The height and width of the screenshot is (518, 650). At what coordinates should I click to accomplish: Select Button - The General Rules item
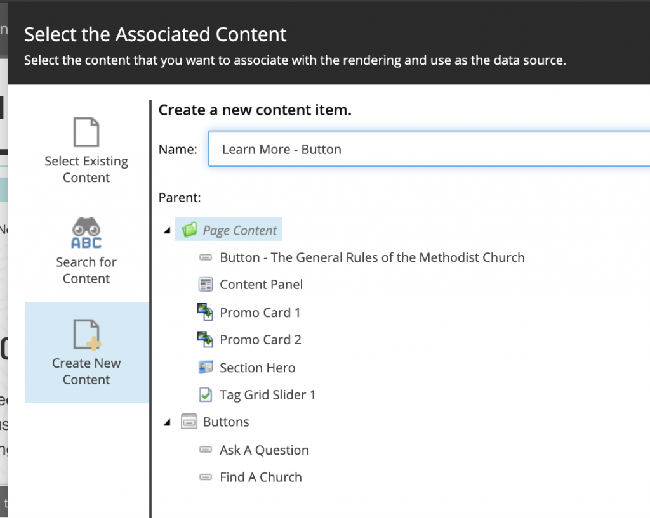coord(372,257)
